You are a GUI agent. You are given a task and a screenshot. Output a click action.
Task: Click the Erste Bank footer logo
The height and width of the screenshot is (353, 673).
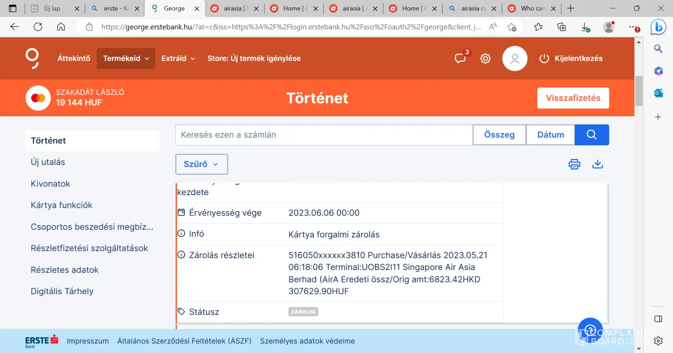point(42,341)
